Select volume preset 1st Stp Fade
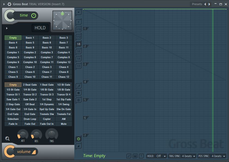This screenshot has height=162, width=229. [x=64, y=99]
